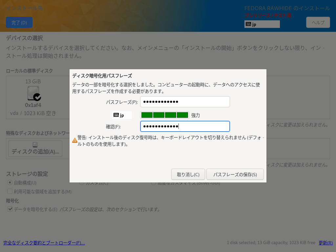Select 自動構成 automatic storage radio button
Screen dimensions: 336x252
[x=10, y=182]
